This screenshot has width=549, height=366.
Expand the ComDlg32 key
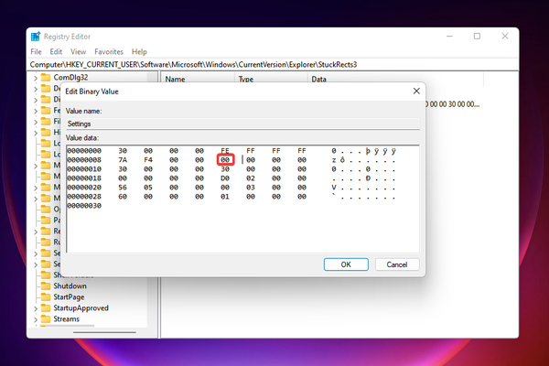(x=36, y=78)
